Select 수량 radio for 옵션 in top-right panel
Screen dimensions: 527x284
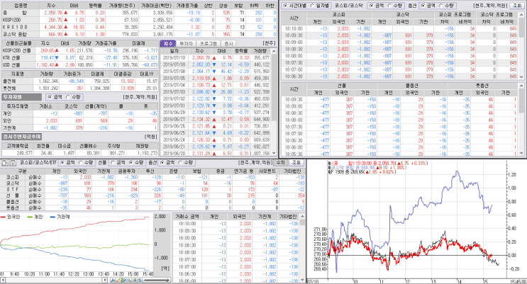441,6
